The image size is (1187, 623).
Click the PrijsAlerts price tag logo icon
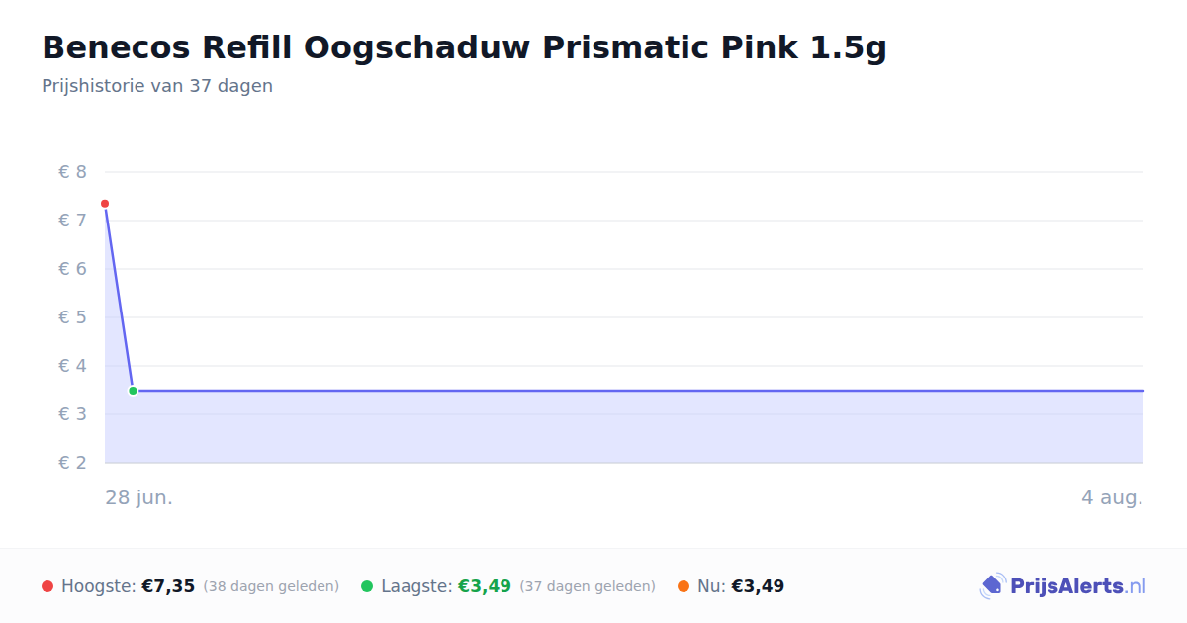[992, 586]
